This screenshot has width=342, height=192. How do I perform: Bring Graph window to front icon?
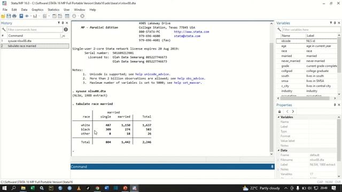coord(35,16)
